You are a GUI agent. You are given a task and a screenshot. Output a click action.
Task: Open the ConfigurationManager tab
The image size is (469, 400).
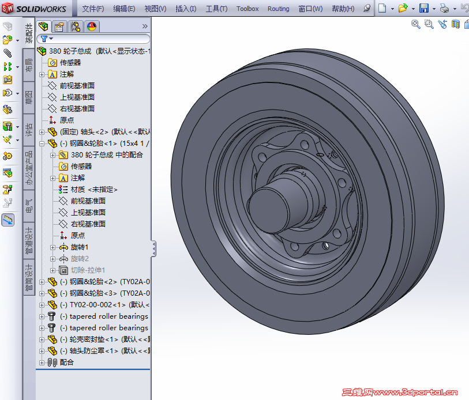(x=76, y=27)
